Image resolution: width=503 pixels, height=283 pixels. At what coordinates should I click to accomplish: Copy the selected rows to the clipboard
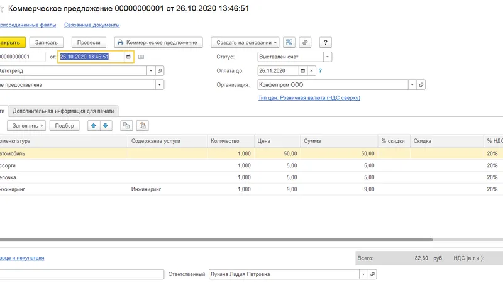tap(126, 125)
